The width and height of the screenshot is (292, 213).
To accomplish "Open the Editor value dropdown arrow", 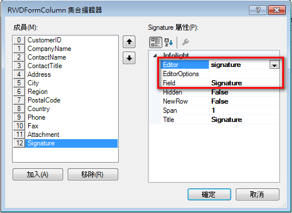I will click(274, 65).
